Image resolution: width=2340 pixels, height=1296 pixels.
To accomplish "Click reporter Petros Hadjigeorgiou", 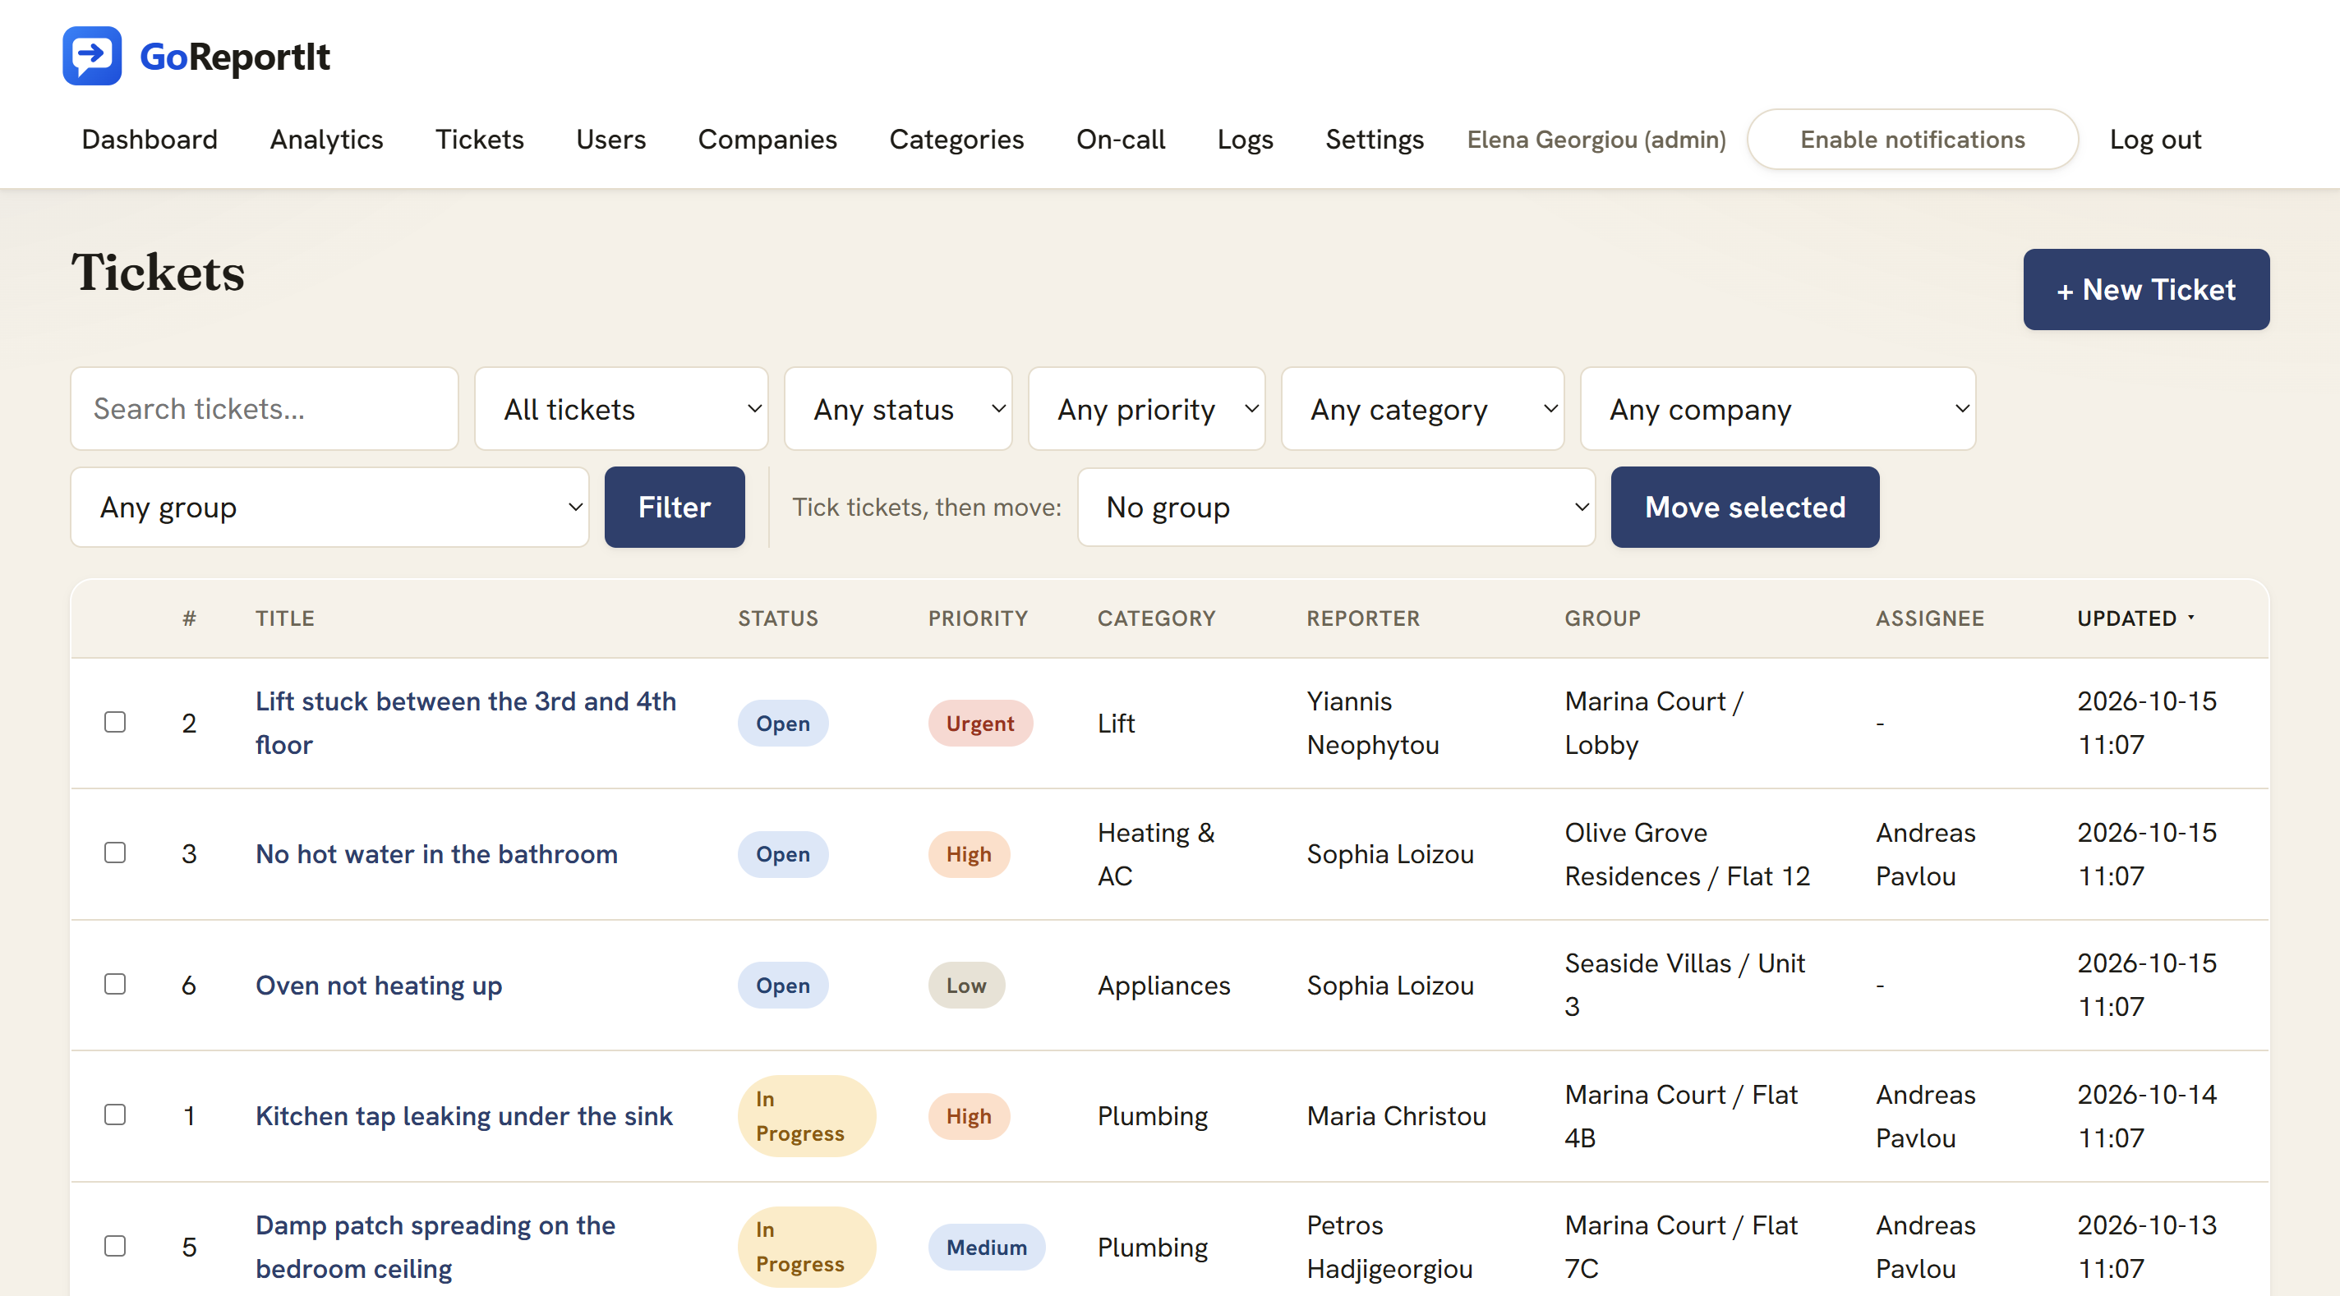I will pos(1389,1246).
